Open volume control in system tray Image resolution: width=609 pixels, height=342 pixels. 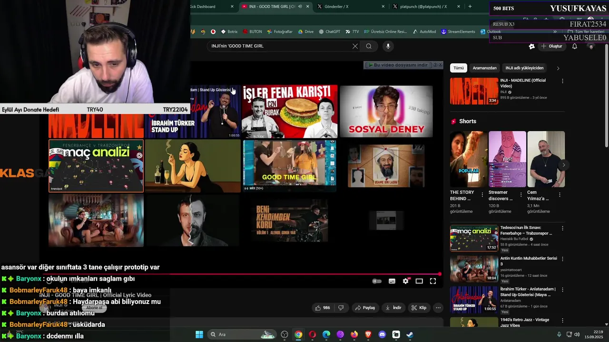pyautogui.click(x=577, y=334)
